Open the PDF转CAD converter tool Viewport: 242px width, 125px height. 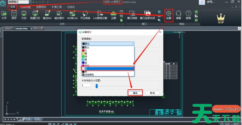click(x=72, y=14)
